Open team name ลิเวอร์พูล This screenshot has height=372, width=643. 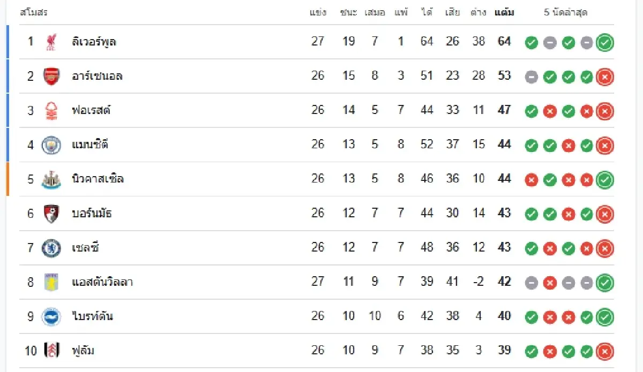[94, 42]
